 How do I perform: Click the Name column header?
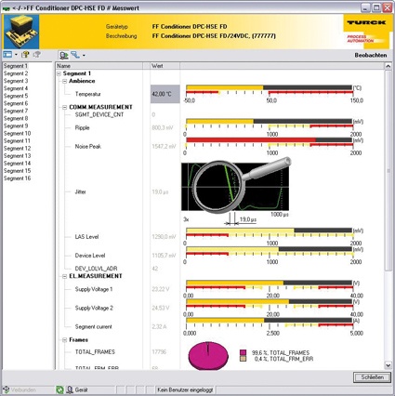99,66
